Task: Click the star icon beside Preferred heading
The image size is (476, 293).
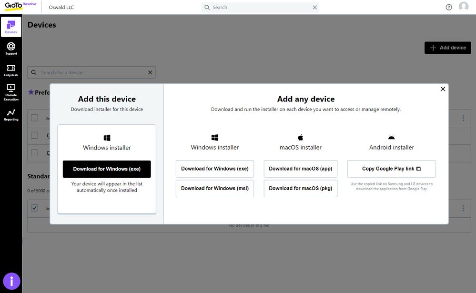Action: pyautogui.click(x=31, y=92)
